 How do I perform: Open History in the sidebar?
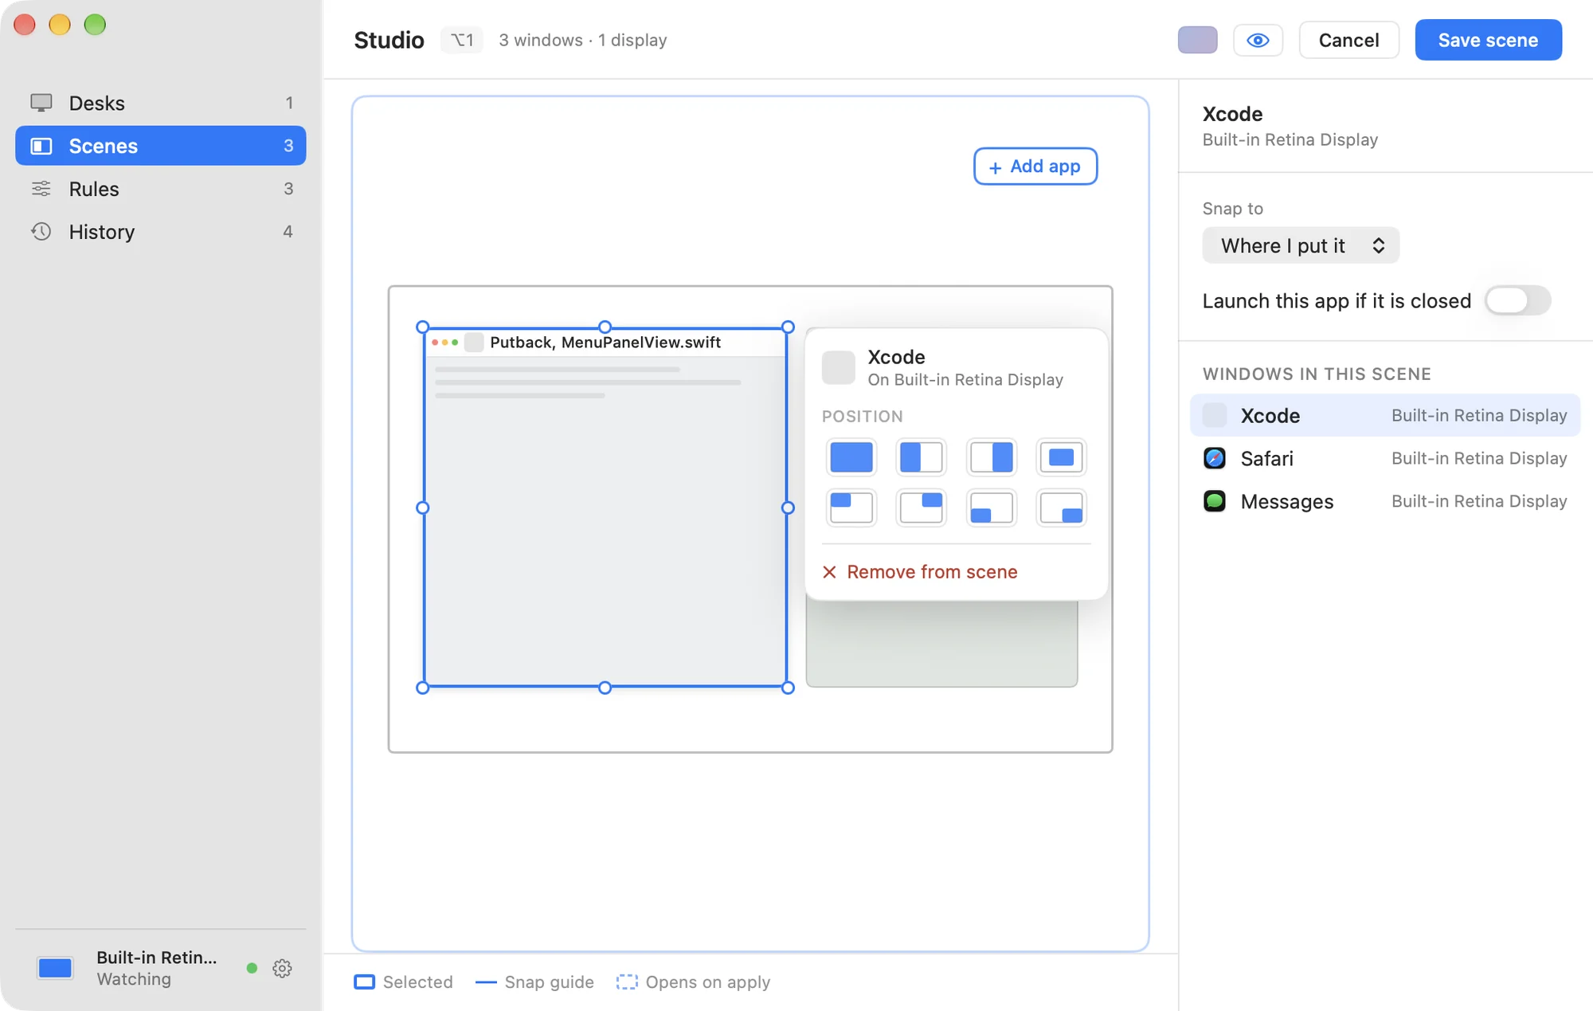tap(161, 231)
